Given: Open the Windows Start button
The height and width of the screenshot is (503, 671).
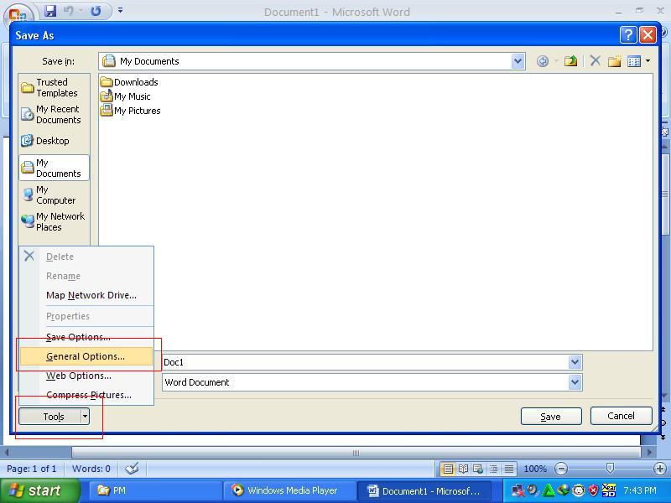Looking at the screenshot, I should coord(39,490).
